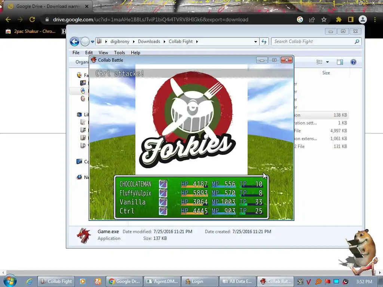Image resolution: width=383 pixels, height=287 pixels.
Task: Open Chrome extensions puzzle icon
Action: 338,19
